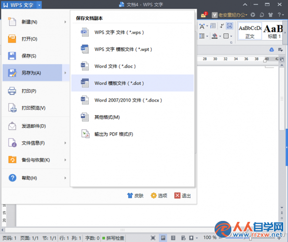The height and width of the screenshot is (242, 288).
Task: Click the full screen view status bar icon
Action: click(x=153, y=238)
